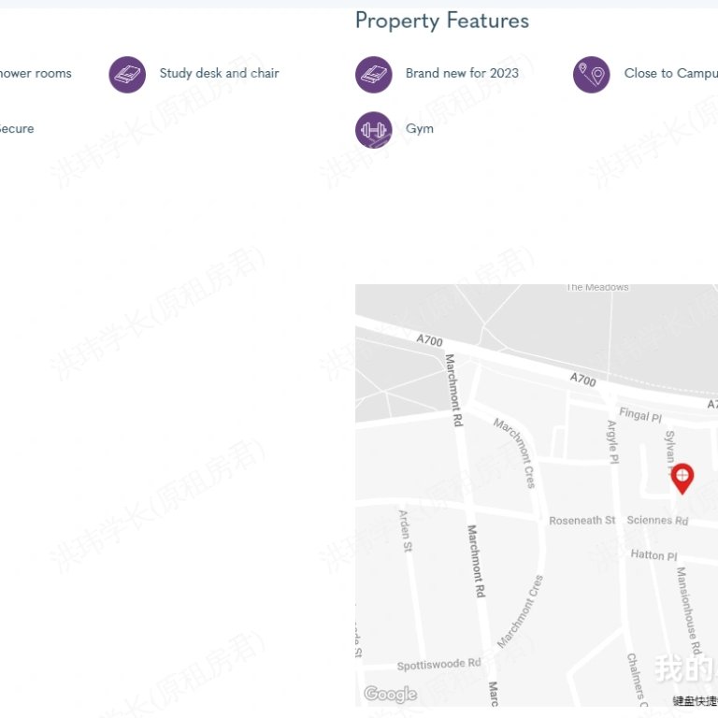Image resolution: width=718 pixels, height=718 pixels.
Task: Select the Arden St label on map
Action: click(405, 530)
